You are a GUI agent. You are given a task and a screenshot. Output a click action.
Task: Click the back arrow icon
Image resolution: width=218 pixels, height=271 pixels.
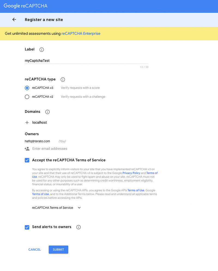[14, 20]
